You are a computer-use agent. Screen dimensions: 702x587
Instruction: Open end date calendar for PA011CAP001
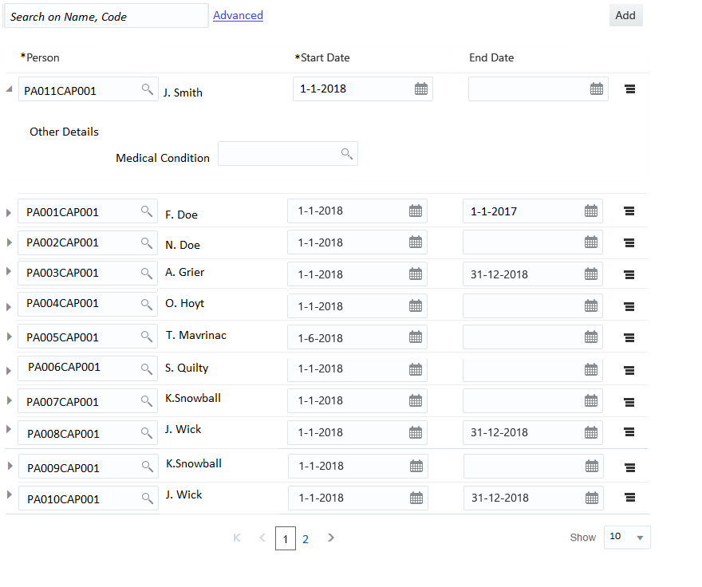[597, 89]
